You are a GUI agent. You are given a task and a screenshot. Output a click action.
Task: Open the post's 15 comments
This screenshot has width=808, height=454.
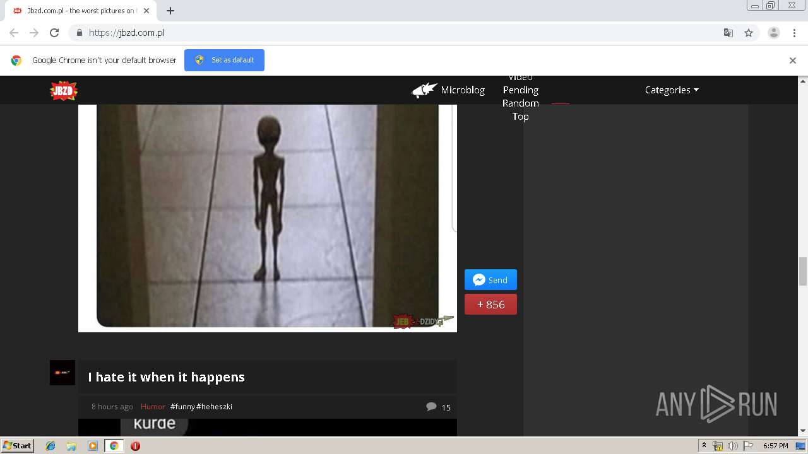[439, 407]
